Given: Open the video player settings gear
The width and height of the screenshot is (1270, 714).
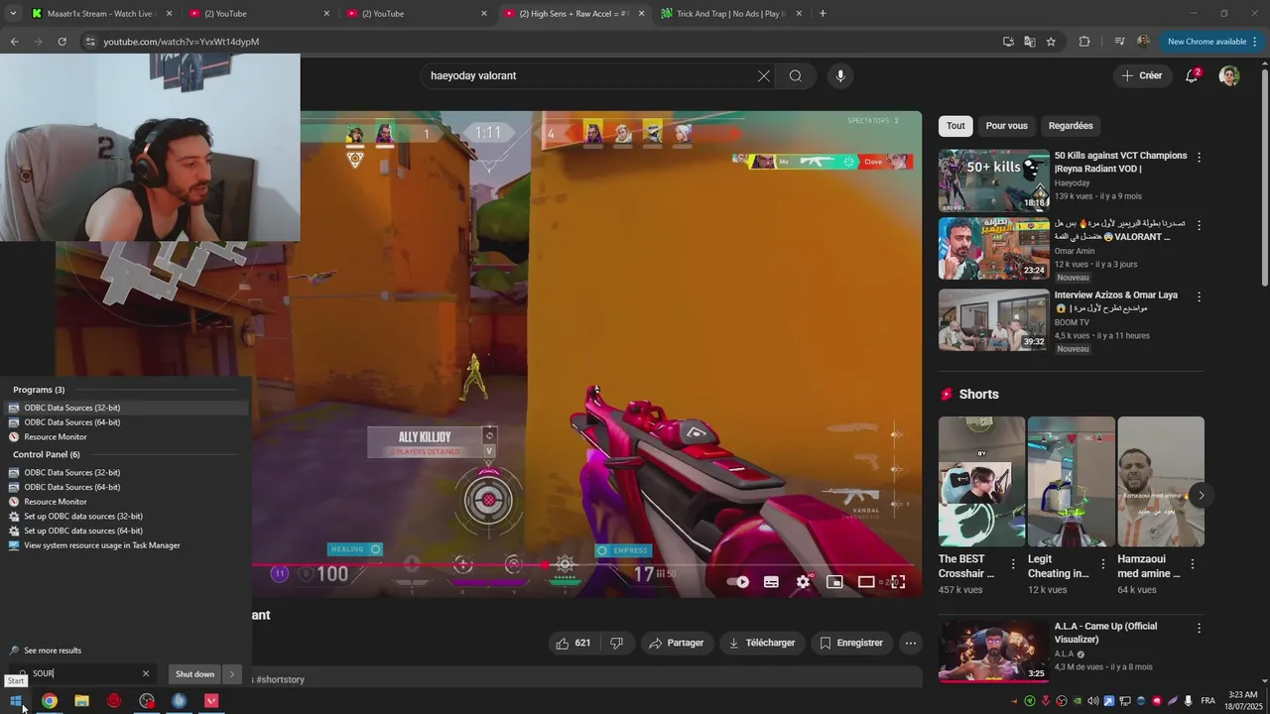Looking at the screenshot, I should pos(803,582).
